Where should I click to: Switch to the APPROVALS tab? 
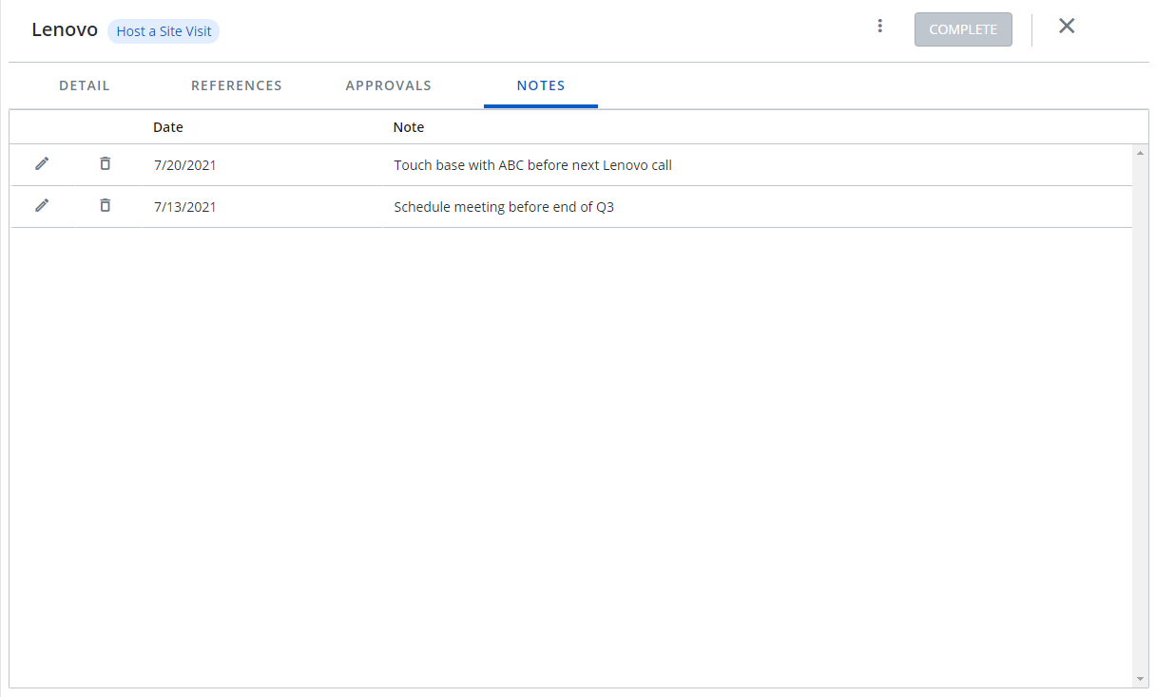(x=389, y=85)
